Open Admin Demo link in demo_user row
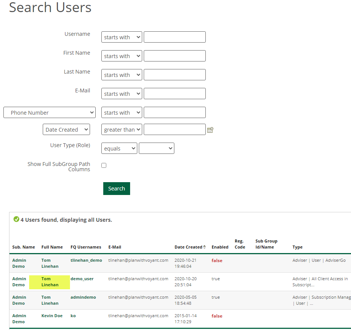Viewport: 351px width, 330px height. click(19, 282)
